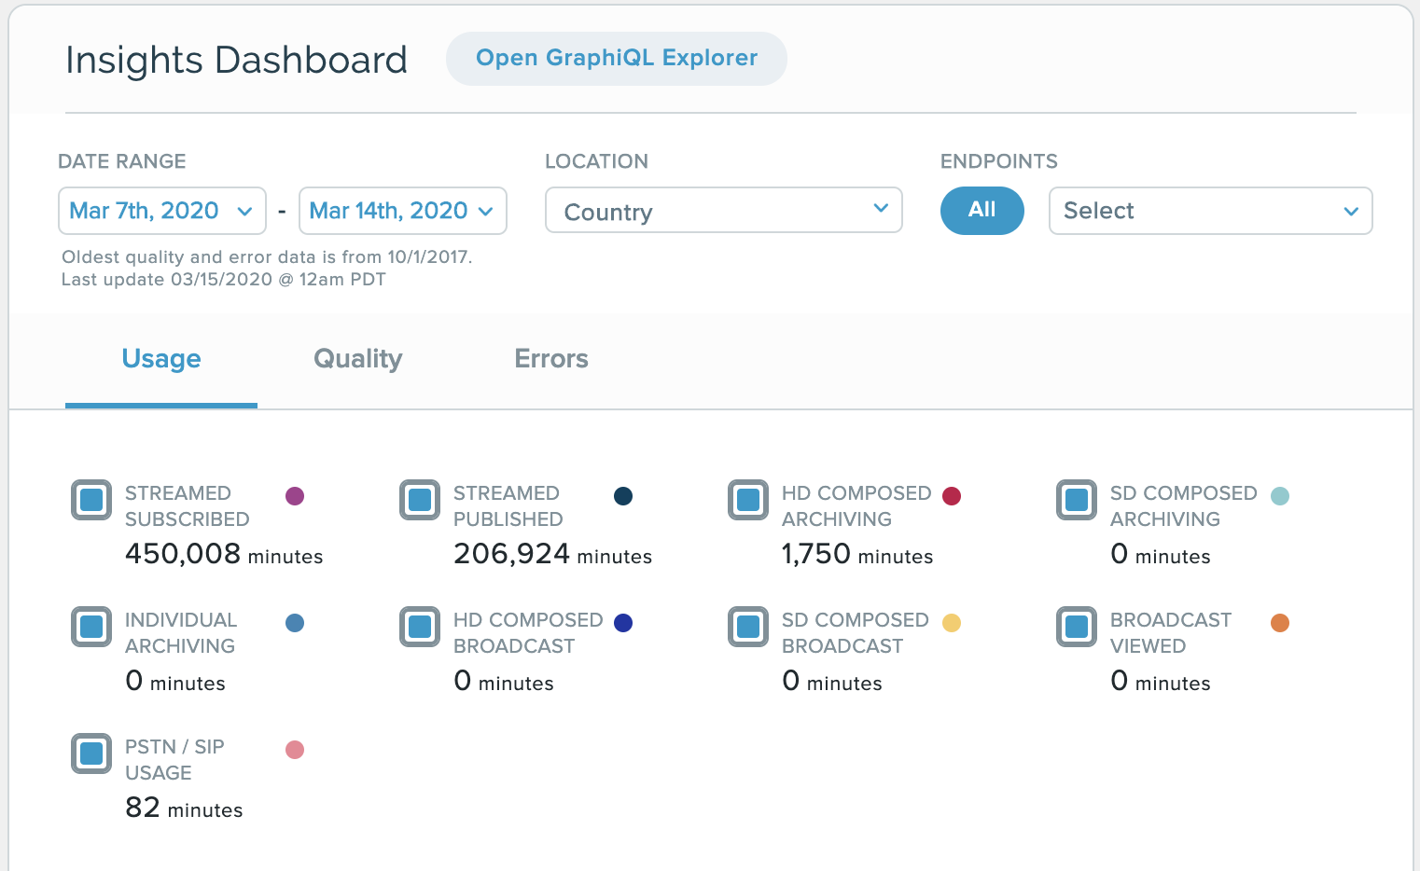Open the endpoints Select dropdown
1420x871 pixels.
pos(1211,211)
